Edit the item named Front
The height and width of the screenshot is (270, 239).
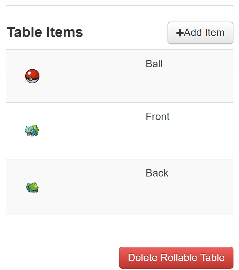[x=157, y=117]
